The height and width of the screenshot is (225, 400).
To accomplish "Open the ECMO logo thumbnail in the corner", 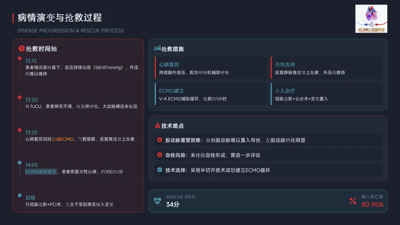I will pos(371,19).
